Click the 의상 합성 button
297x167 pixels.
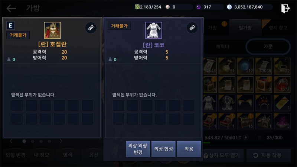tap(163, 149)
